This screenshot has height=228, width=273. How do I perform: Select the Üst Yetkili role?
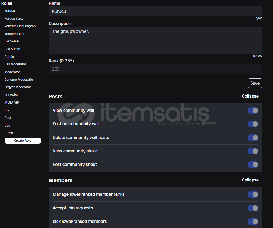pyautogui.click(x=12, y=41)
